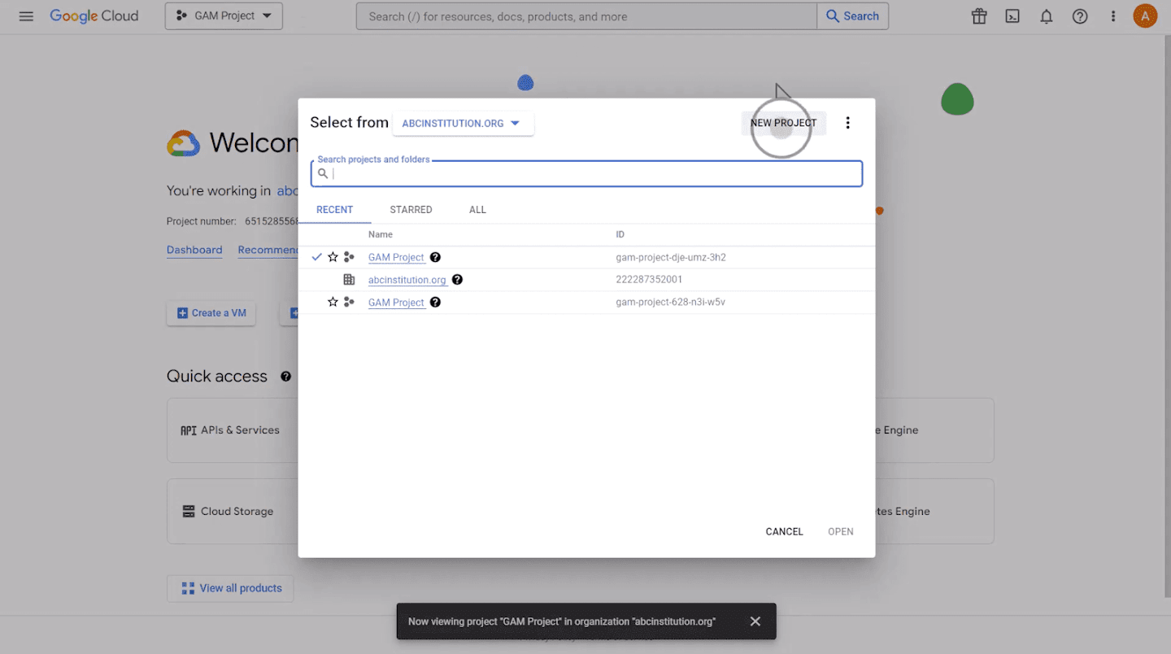
Task: Click the View all products button
Action: pyautogui.click(x=230, y=588)
